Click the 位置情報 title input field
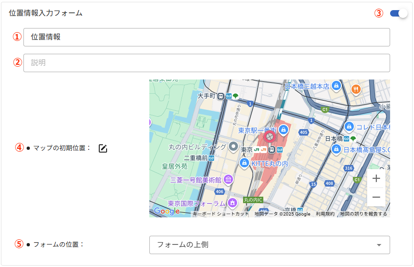 click(x=207, y=37)
